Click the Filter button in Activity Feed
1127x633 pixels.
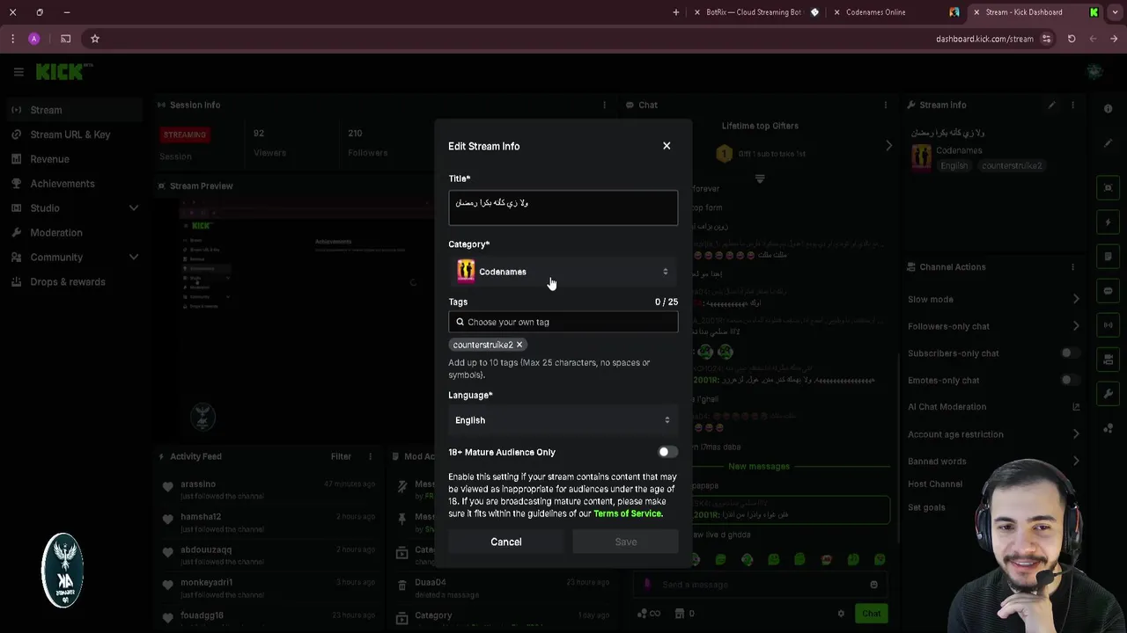(x=341, y=456)
